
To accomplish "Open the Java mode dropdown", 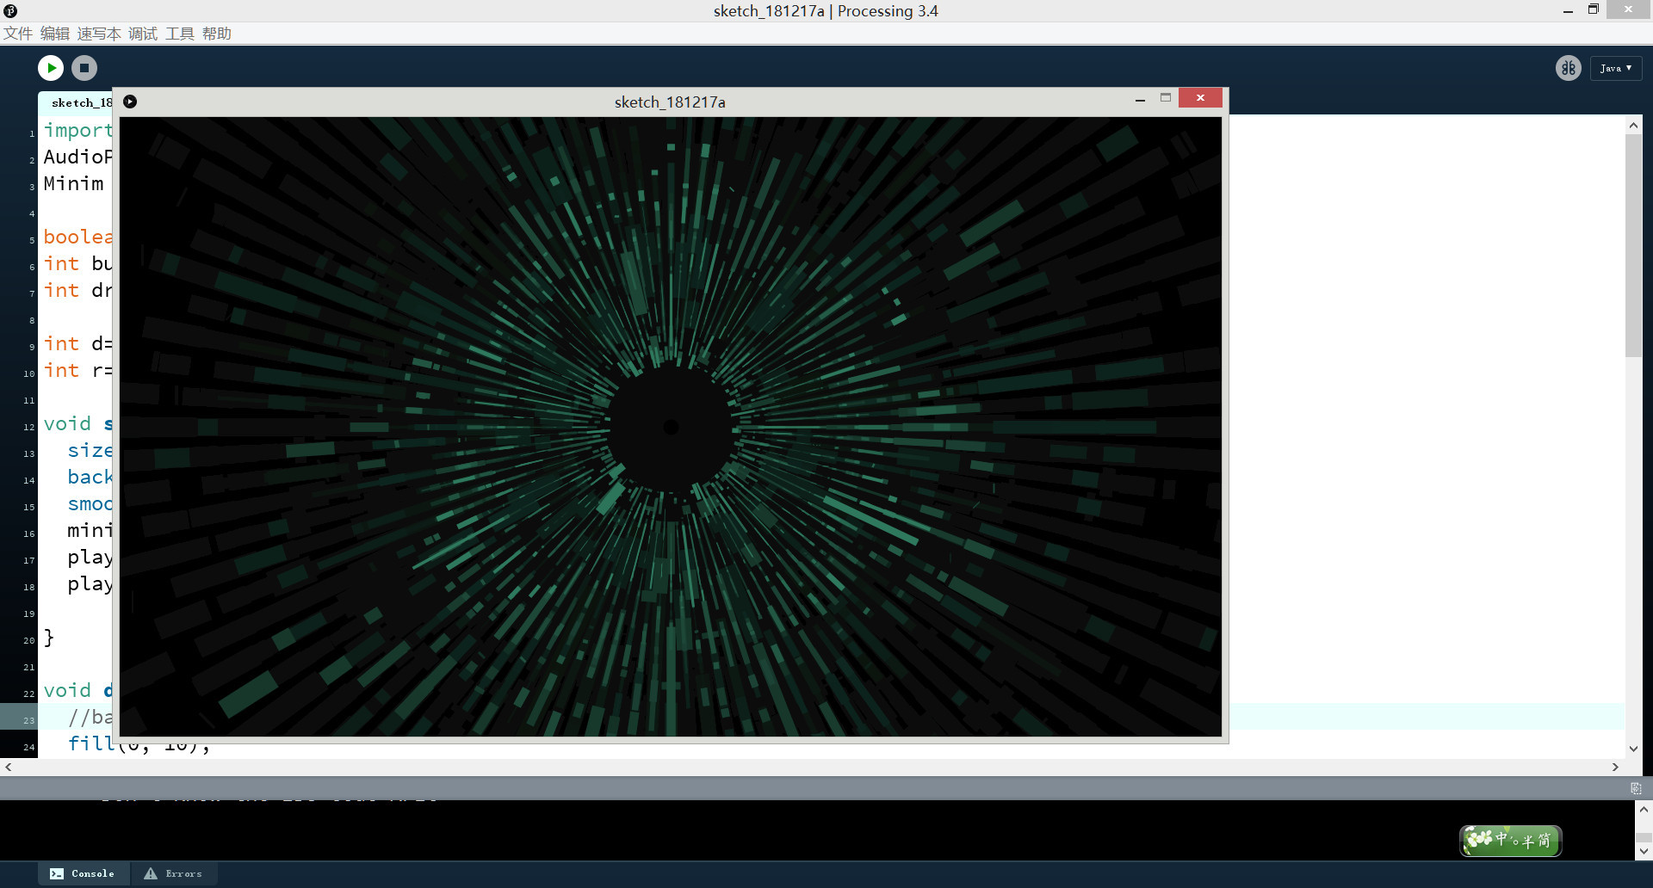I will pos(1616,68).
